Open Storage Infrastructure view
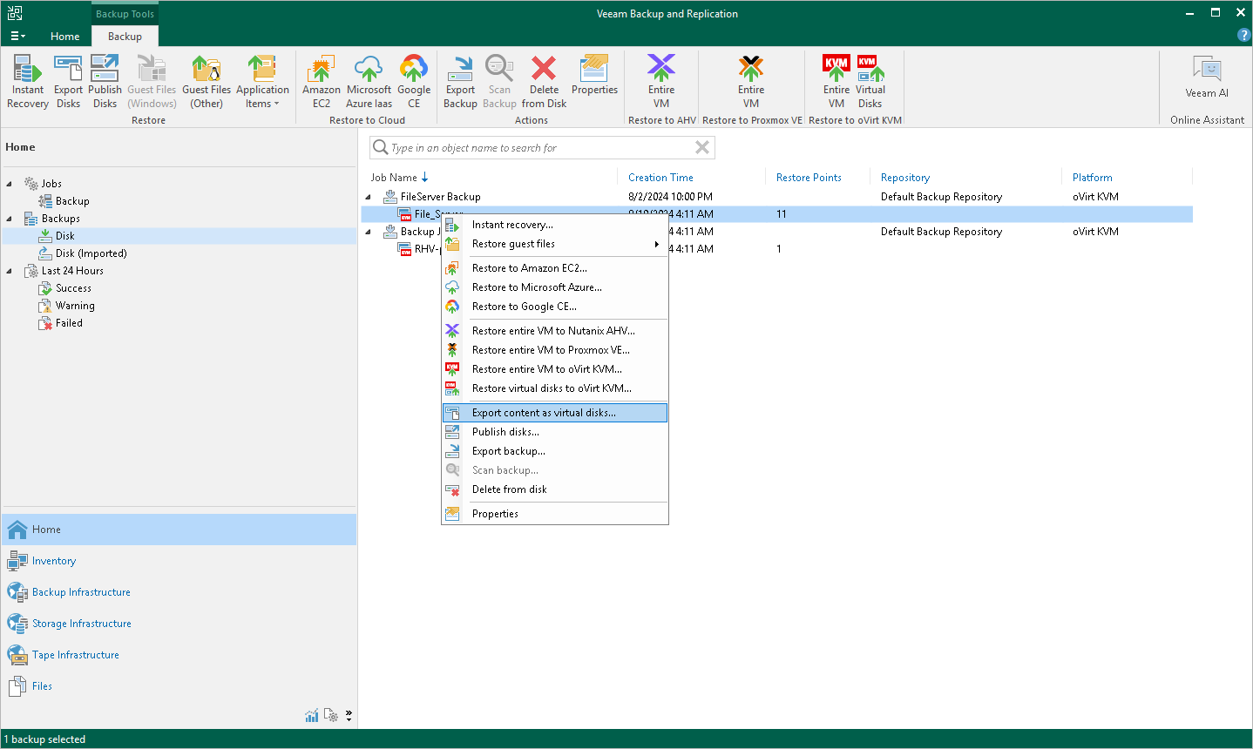 pyautogui.click(x=179, y=624)
